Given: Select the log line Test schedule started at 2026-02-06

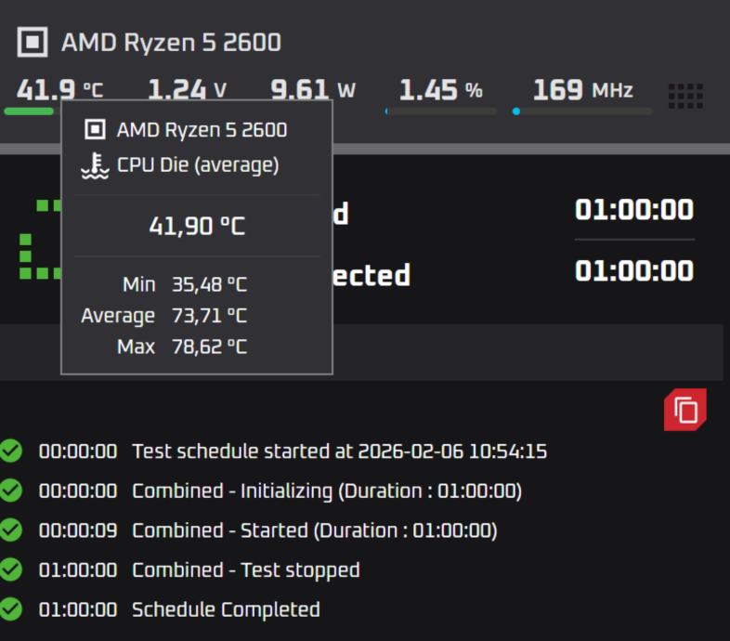Looking at the screenshot, I should pos(339,451).
